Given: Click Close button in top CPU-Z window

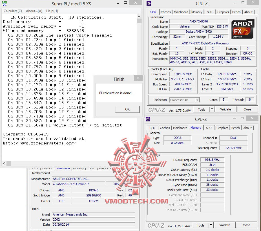Looking at the screenshot, I should (247, 110).
